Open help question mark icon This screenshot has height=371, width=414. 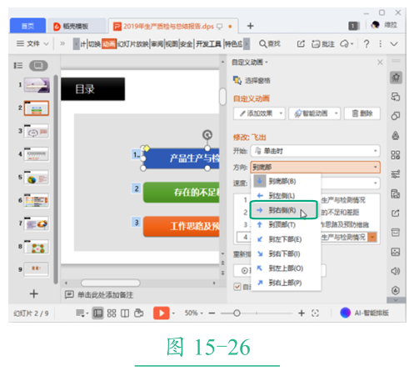tap(367, 44)
